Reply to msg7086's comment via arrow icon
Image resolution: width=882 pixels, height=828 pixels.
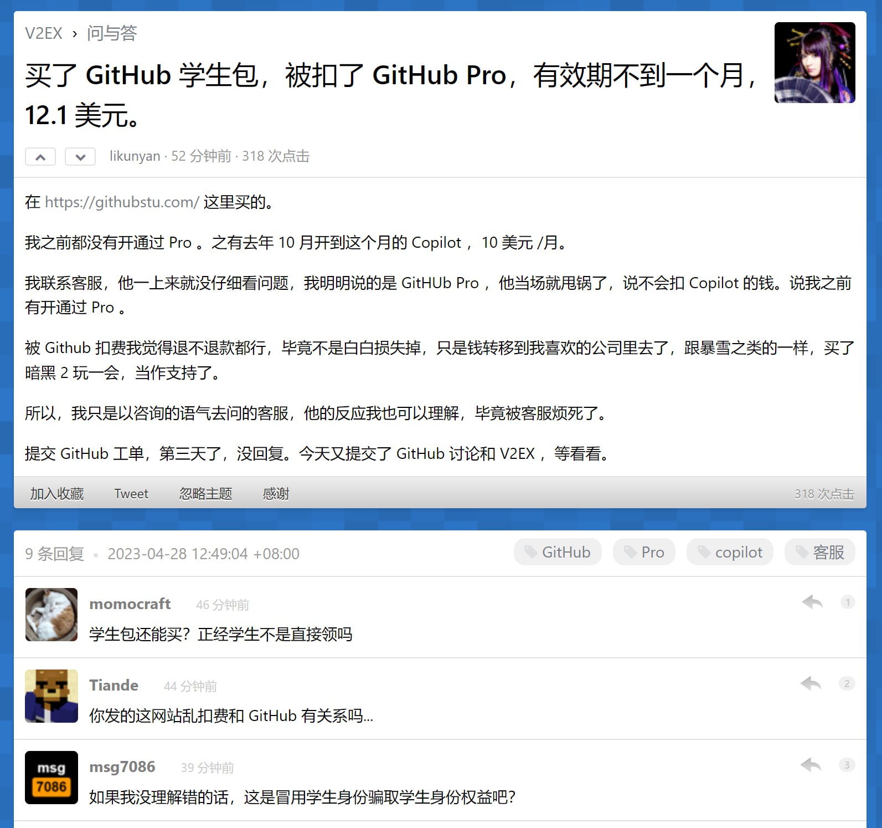point(811,765)
